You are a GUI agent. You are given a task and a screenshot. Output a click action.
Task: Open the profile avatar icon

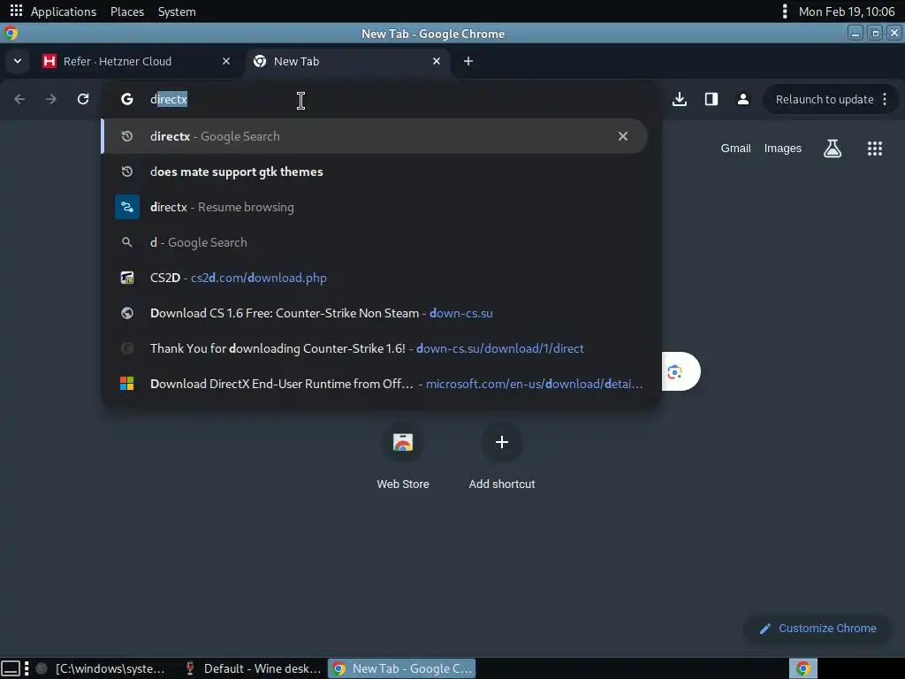click(x=742, y=99)
